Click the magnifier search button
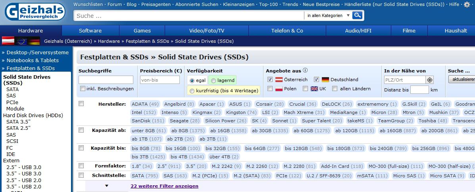 [x=358, y=15]
